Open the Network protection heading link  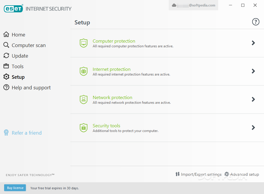(x=112, y=97)
